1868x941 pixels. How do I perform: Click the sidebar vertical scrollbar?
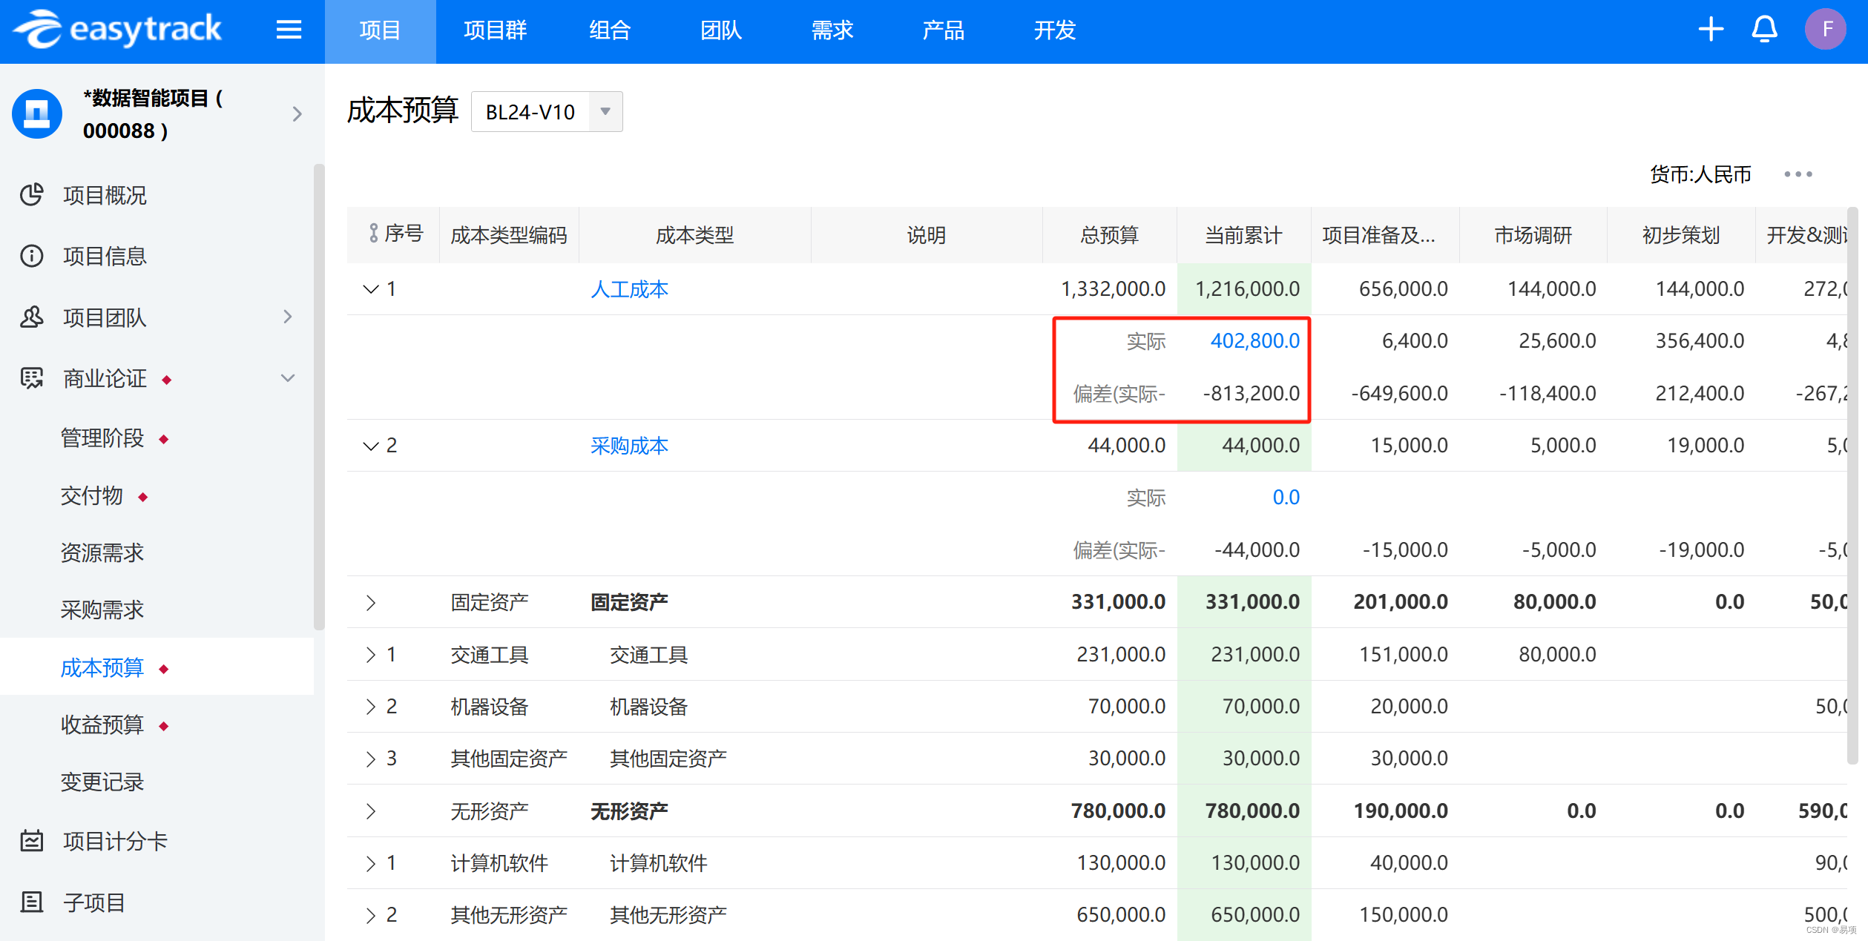[319, 397]
